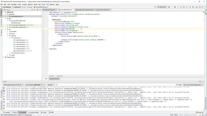This screenshot has width=207, height=116.
Task: Open the SDK Manager toolbar icon
Action: [197, 7]
